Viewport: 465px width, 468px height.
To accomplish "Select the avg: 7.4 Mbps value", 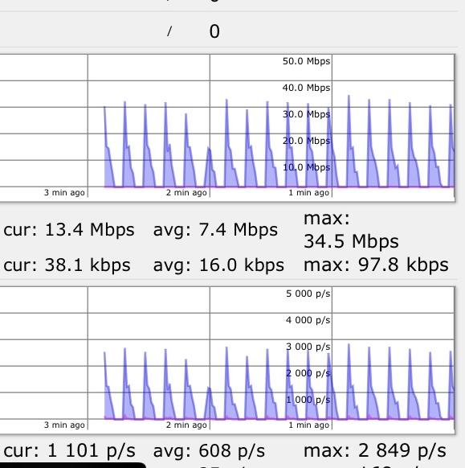I will pyautogui.click(x=215, y=230).
